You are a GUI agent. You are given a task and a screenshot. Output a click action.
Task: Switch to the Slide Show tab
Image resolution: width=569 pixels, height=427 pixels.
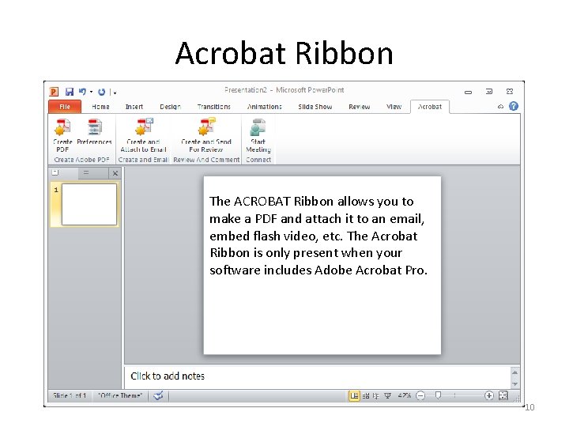pos(315,107)
